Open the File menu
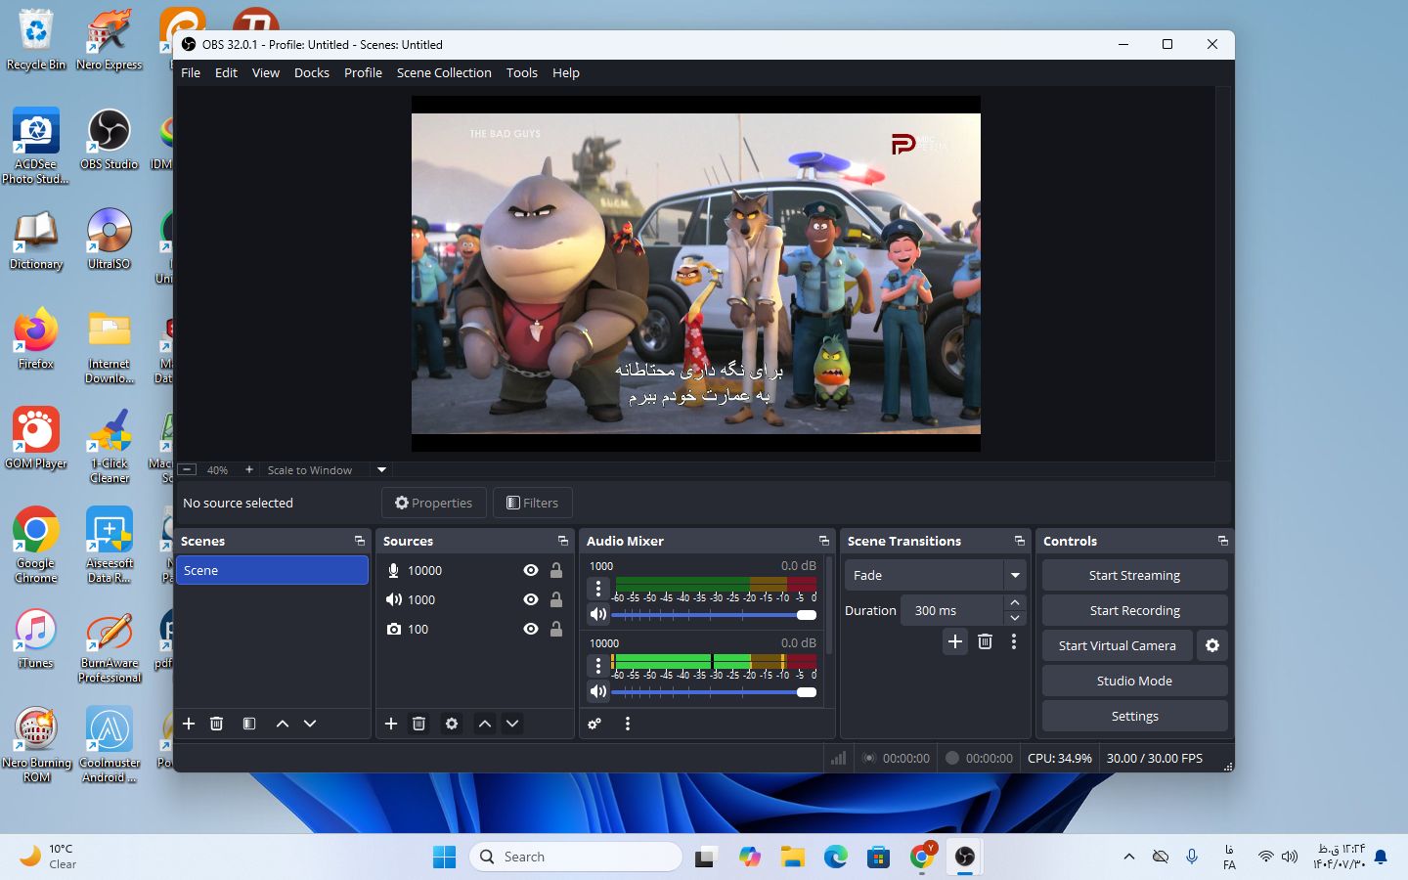This screenshot has height=880, width=1408. tap(191, 72)
